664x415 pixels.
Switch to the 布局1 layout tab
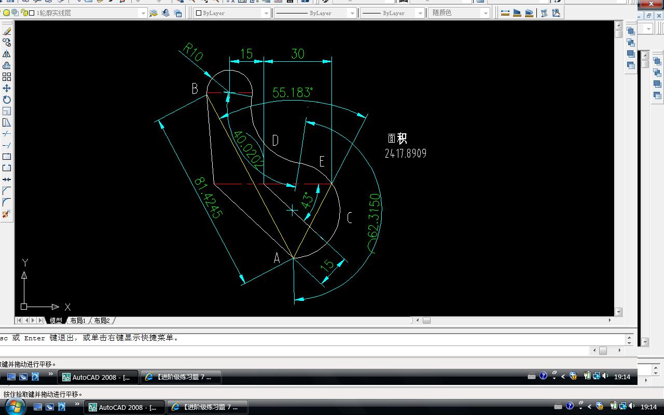[x=78, y=321]
